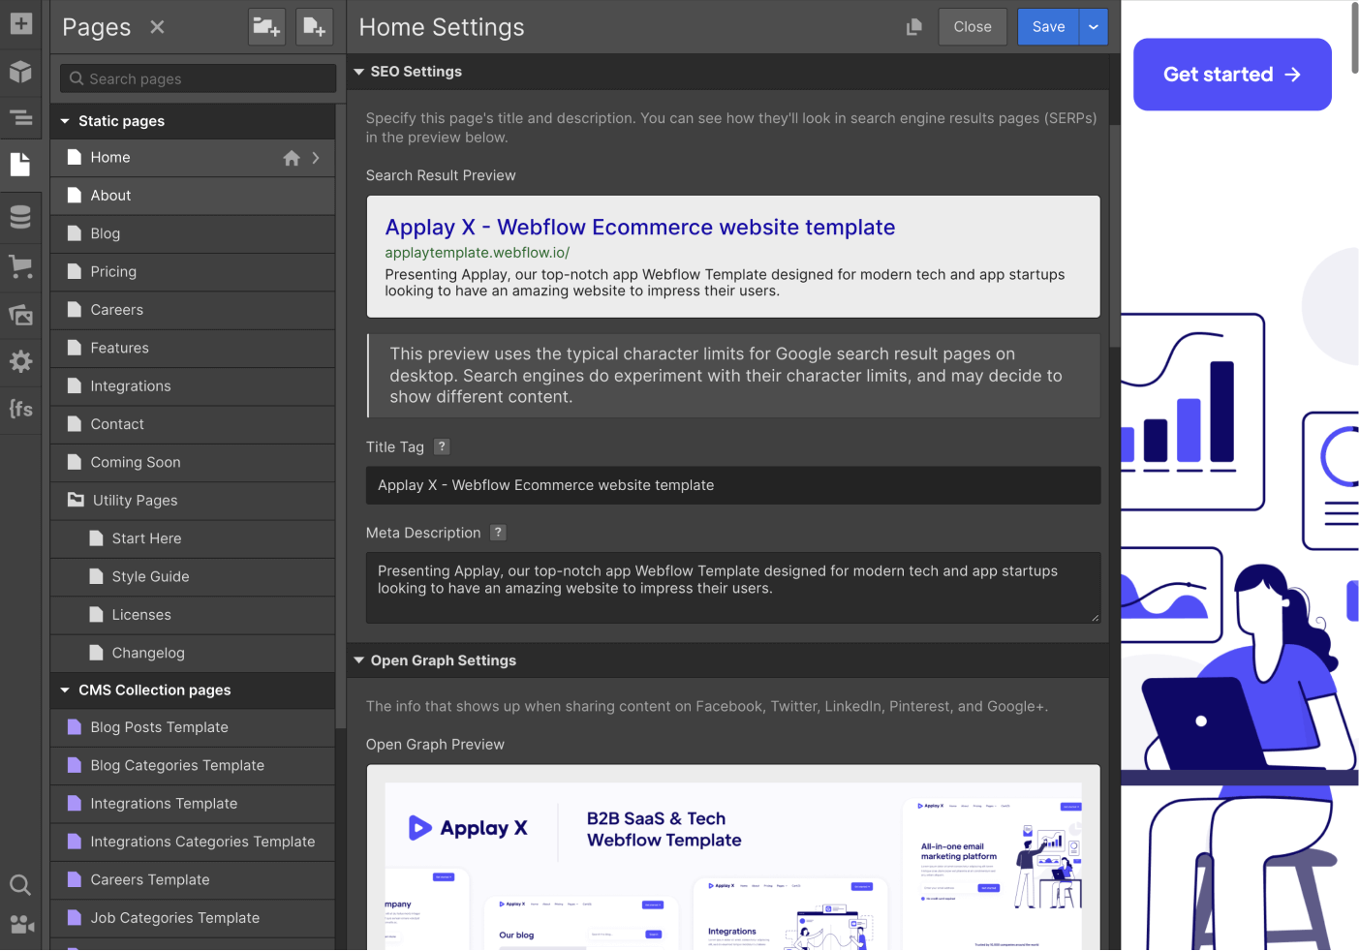Viewport: 1359px width, 951px height.
Task: Duplicate page settings icon
Action: tap(913, 27)
